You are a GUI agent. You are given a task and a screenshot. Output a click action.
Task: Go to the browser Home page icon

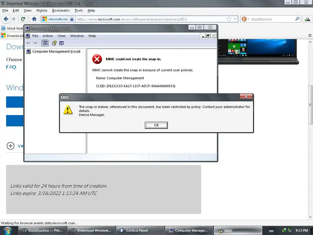[34, 19]
